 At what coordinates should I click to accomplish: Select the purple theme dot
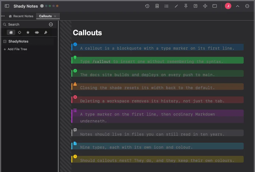click(54, 6)
